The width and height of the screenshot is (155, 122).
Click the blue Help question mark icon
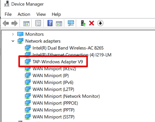(x=50, y=23)
